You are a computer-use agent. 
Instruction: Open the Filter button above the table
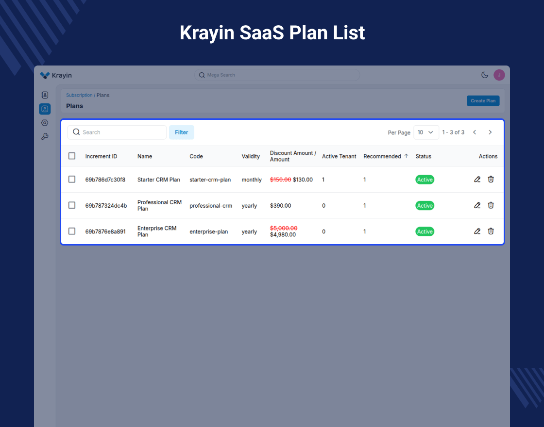[181, 132]
